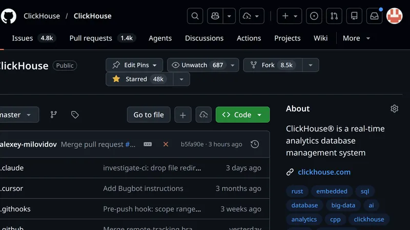
Task: Switch to the Projects tab
Action: pyautogui.click(x=287, y=38)
